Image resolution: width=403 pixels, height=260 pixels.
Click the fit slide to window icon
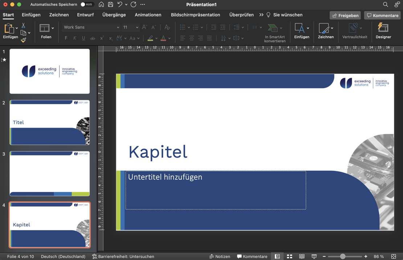[x=394, y=256]
